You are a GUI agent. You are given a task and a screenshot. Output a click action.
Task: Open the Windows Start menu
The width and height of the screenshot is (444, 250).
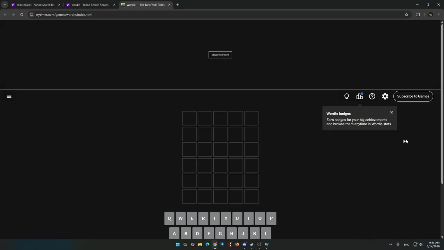coord(178,244)
